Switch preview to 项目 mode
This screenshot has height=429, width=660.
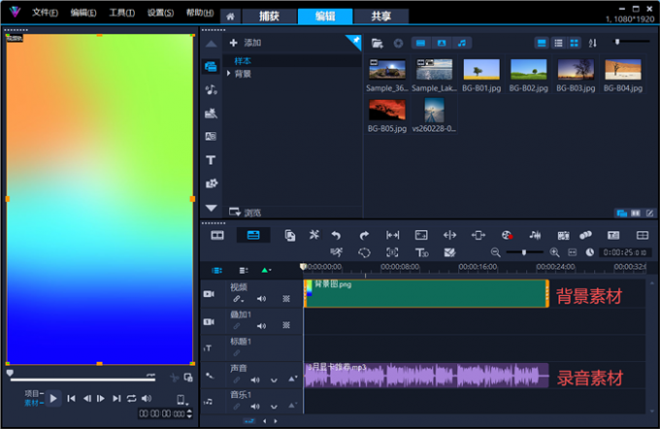tap(32, 393)
